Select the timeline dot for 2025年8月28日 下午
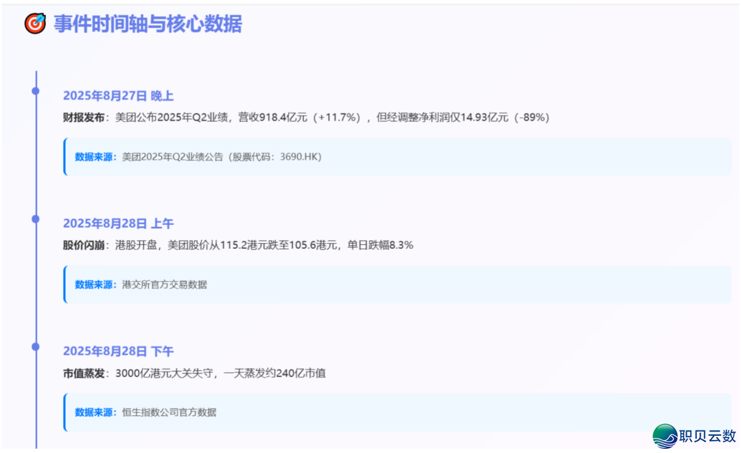The width and height of the screenshot is (741, 453). pos(36,347)
